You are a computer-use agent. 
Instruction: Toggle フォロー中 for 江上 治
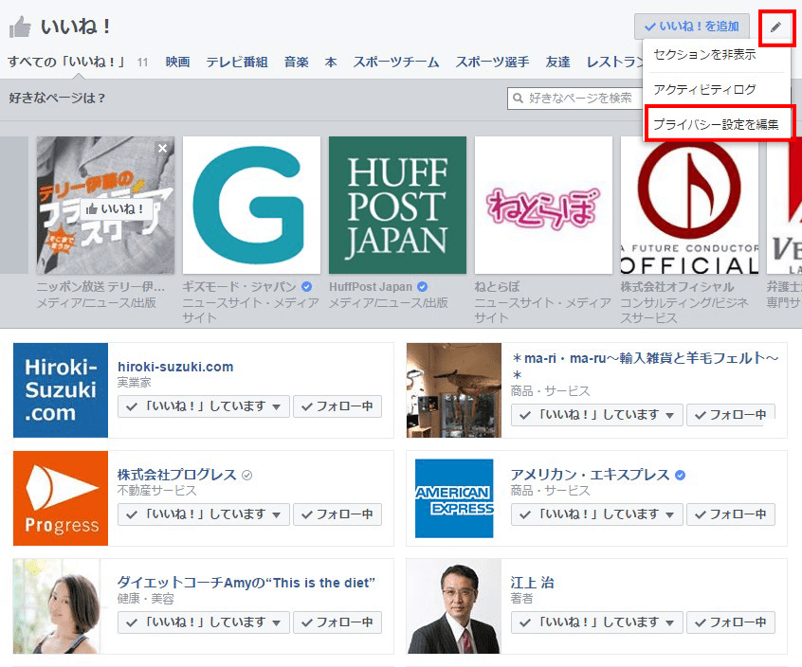[730, 622]
